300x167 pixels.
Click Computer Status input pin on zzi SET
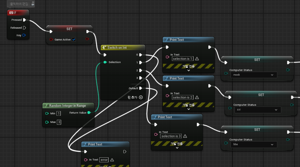(x=230, y=108)
